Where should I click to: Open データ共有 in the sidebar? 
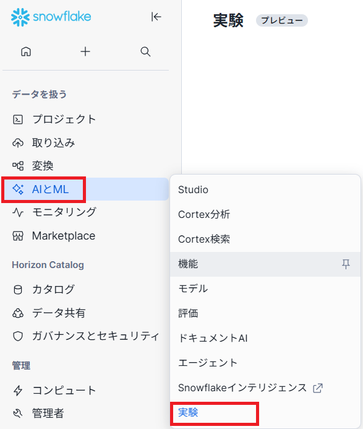tap(85, 313)
